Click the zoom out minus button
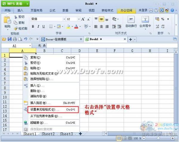The image size is (179, 142). pyautogui.click(x=144, y=138)
